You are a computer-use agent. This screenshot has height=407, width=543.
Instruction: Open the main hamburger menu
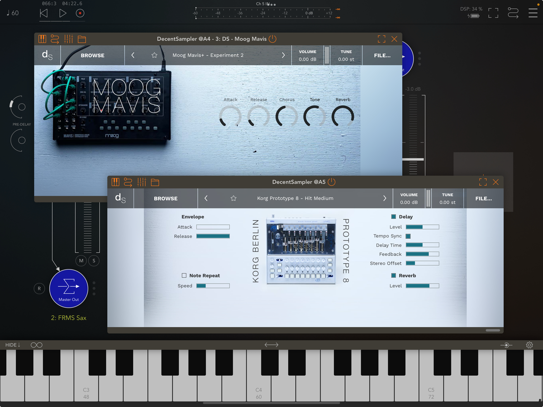pos(533,13)
